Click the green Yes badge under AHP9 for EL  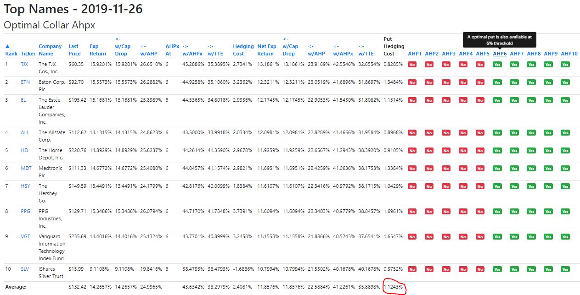(x=548, y=100)
